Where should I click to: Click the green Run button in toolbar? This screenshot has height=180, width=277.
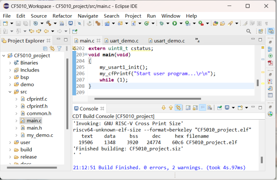tap(174, 23)
